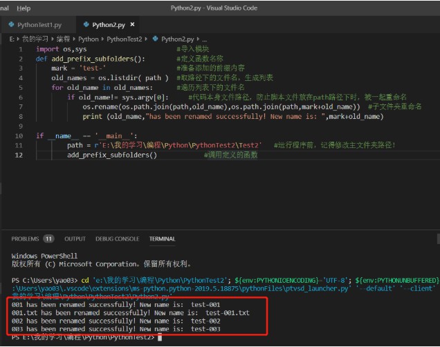This screenshot has height=347, width=440.
Task: Open the 我的学习 breadcrumb folder
Action: (35, 39)
